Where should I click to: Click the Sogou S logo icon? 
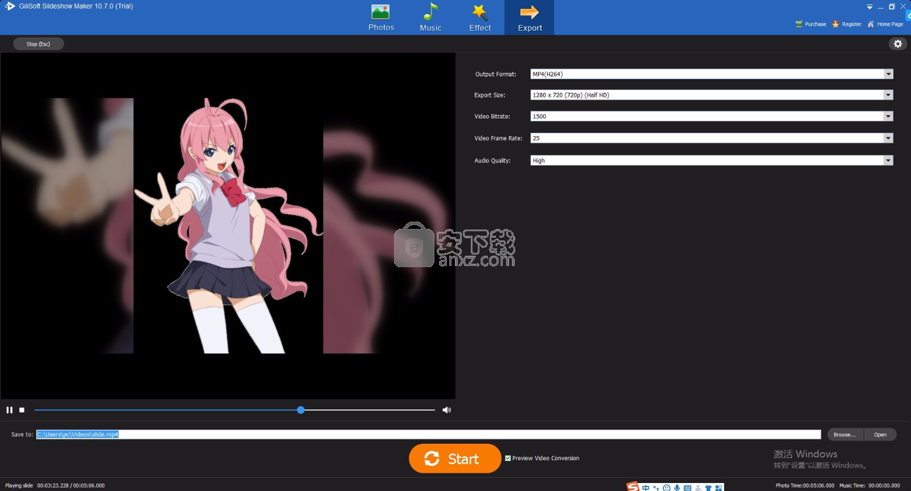[x=633, y=487]
